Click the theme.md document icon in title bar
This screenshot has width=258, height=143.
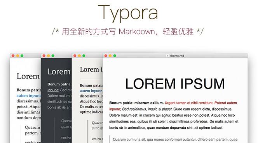point(167,56)
